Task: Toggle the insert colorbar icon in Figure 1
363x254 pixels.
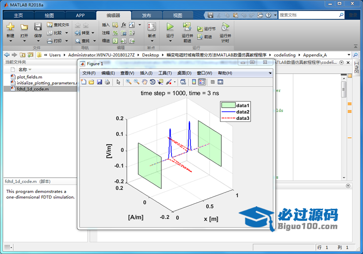Action: point(194,82)
